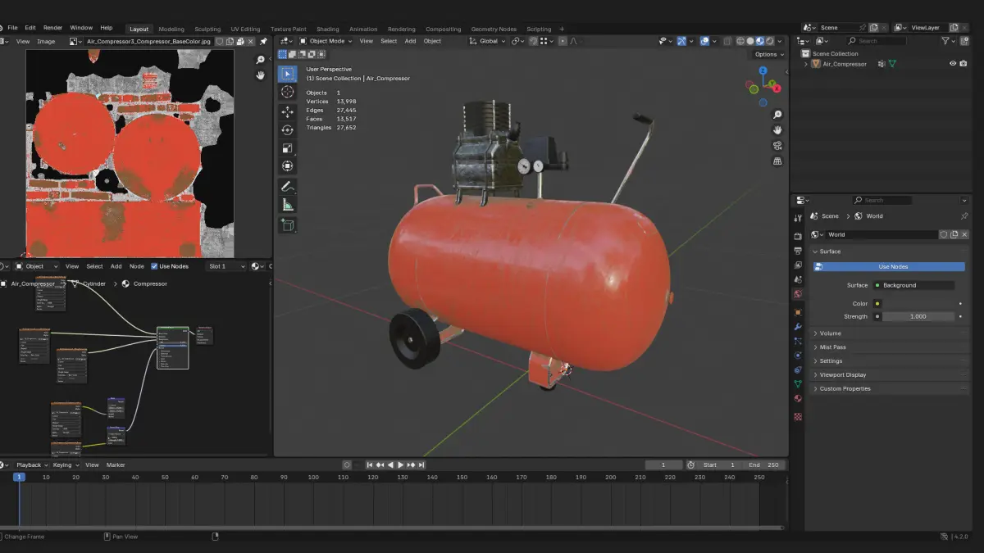Open the Render properties tab
This screenshot has width=984, height=553.
(798, 236)
